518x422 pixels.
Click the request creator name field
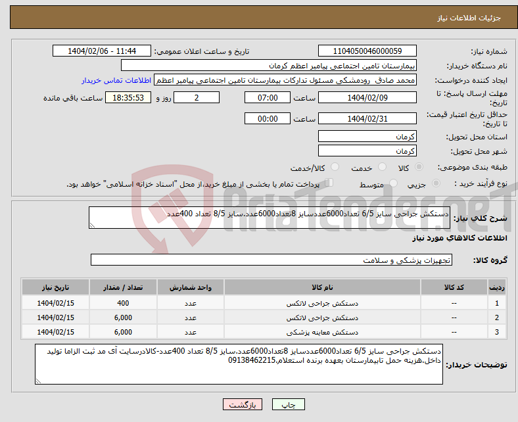(285, 80)
